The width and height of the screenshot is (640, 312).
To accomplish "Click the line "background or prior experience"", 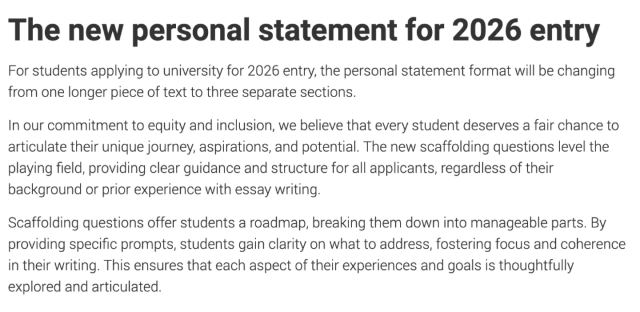I will click(x=164, y=189).
